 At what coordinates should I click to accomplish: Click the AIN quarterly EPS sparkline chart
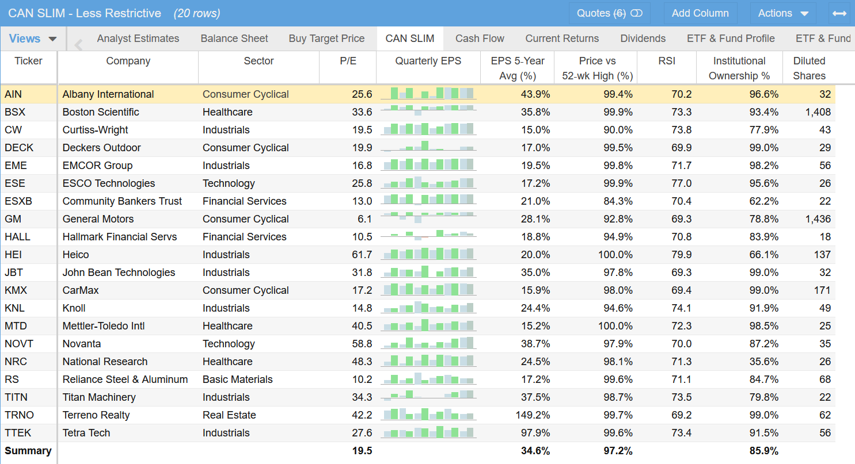tap(428, 94)
